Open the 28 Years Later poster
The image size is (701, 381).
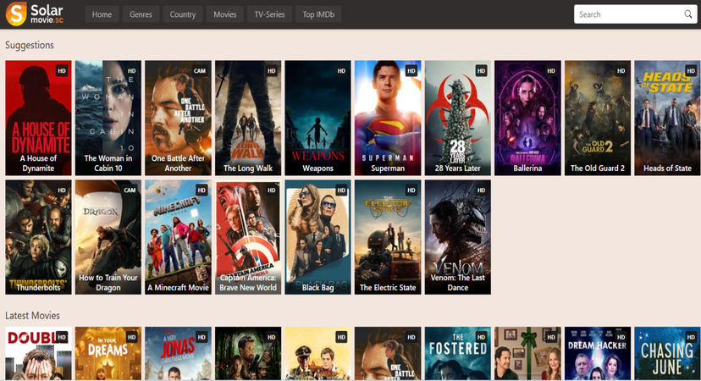pos(458,118)
